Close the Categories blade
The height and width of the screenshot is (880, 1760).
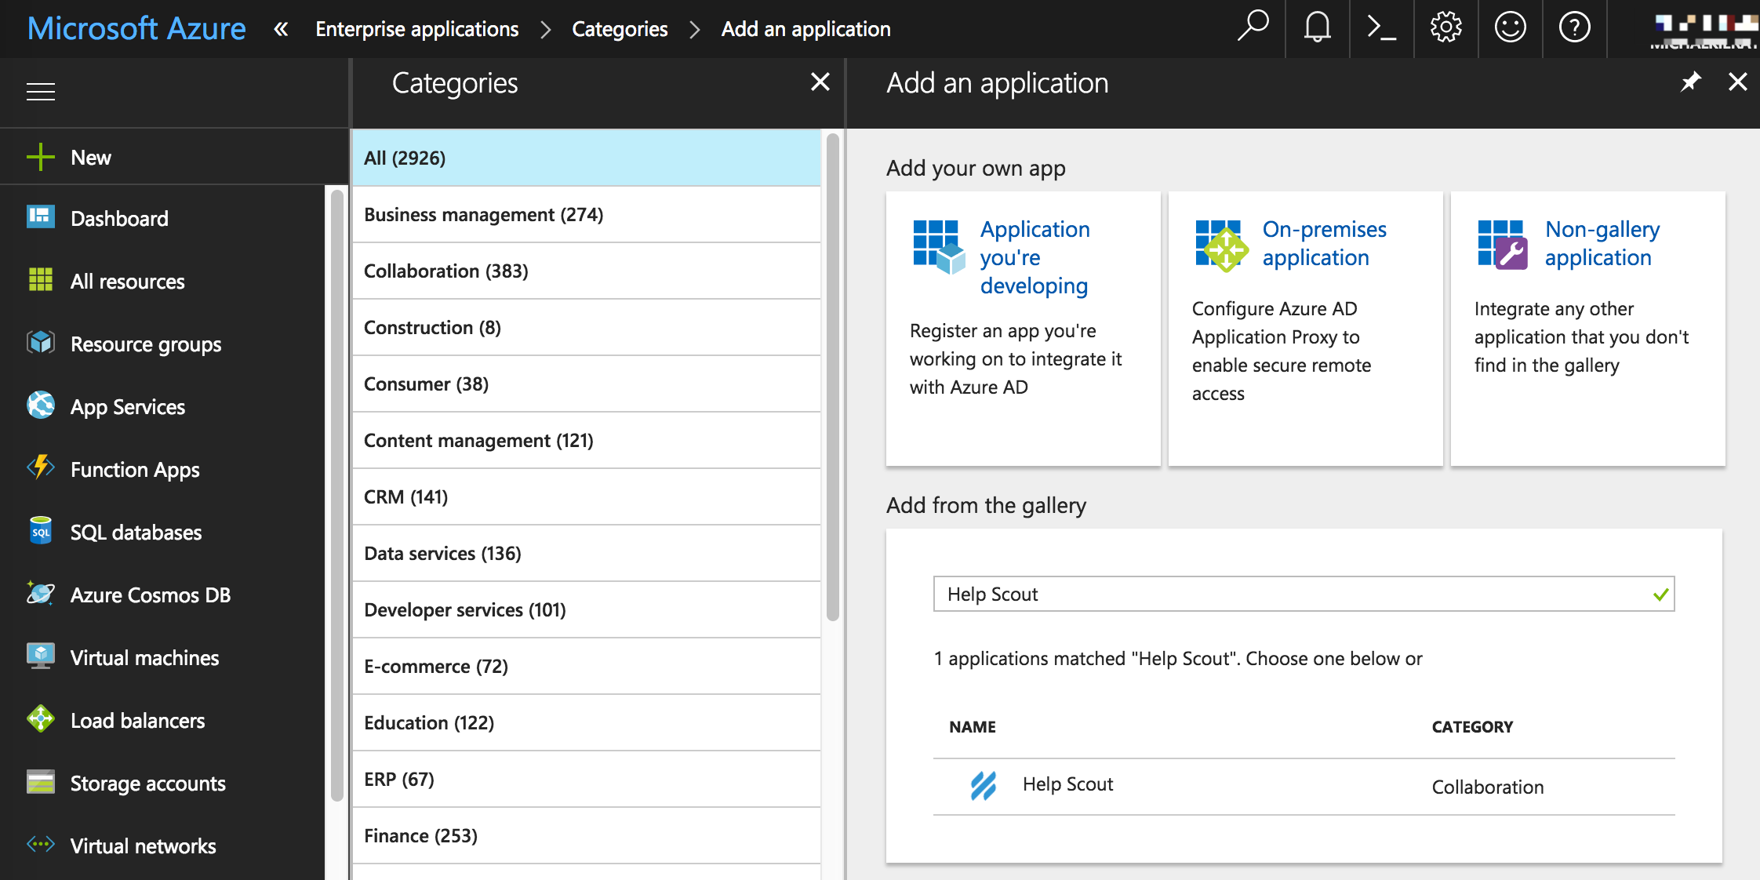(x=820, y=82)
